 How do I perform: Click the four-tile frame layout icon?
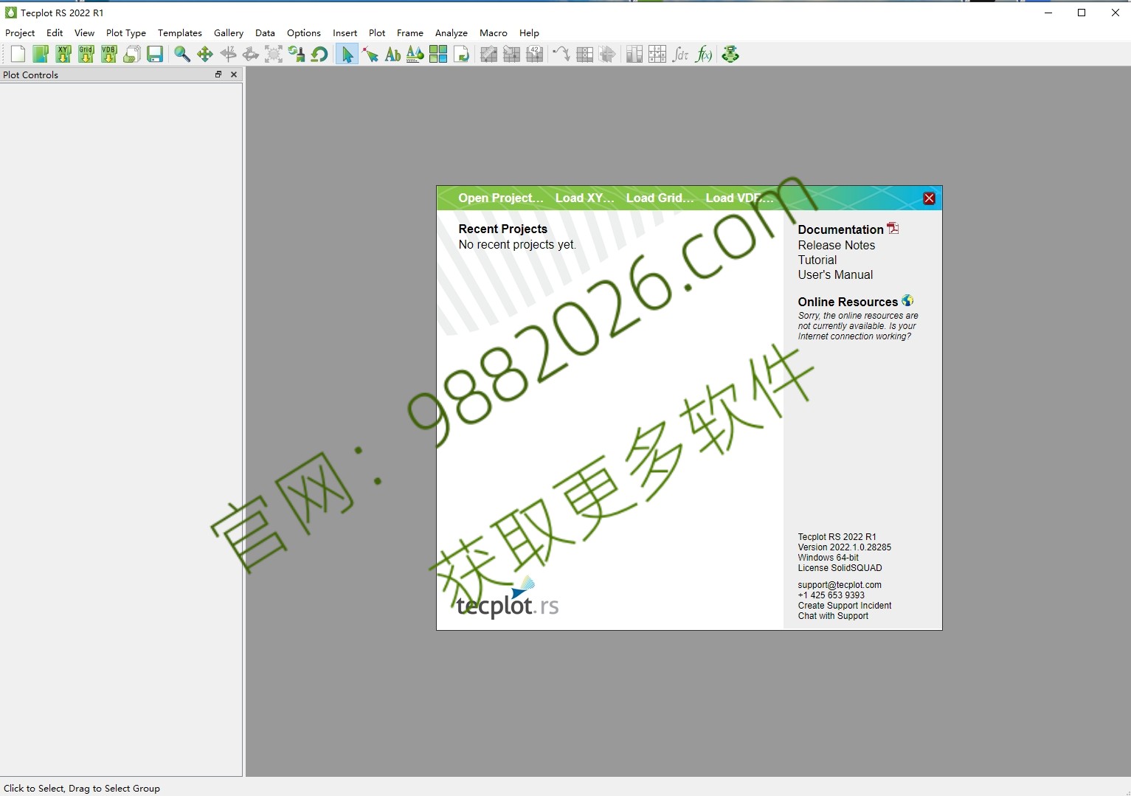438,54
